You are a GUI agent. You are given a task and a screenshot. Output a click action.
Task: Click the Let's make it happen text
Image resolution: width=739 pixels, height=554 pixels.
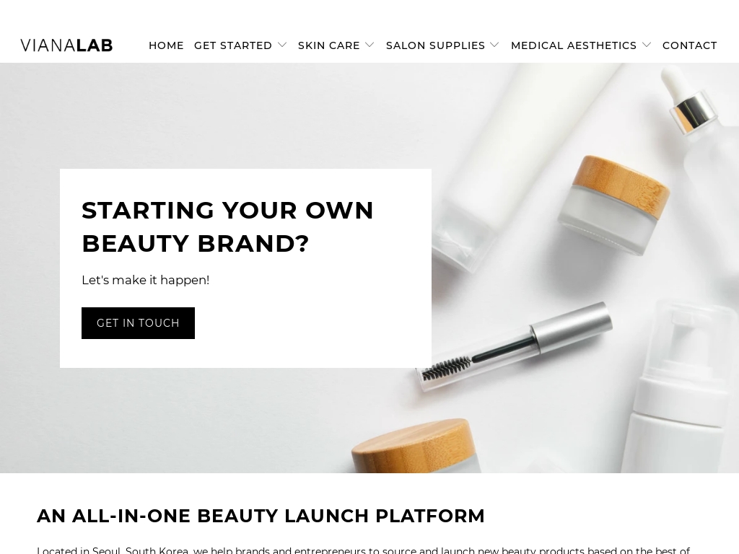[145, 280]
